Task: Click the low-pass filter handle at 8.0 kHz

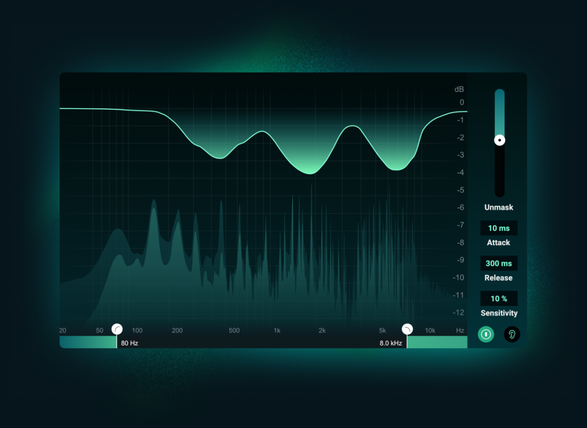Action: tap(407, 329)
